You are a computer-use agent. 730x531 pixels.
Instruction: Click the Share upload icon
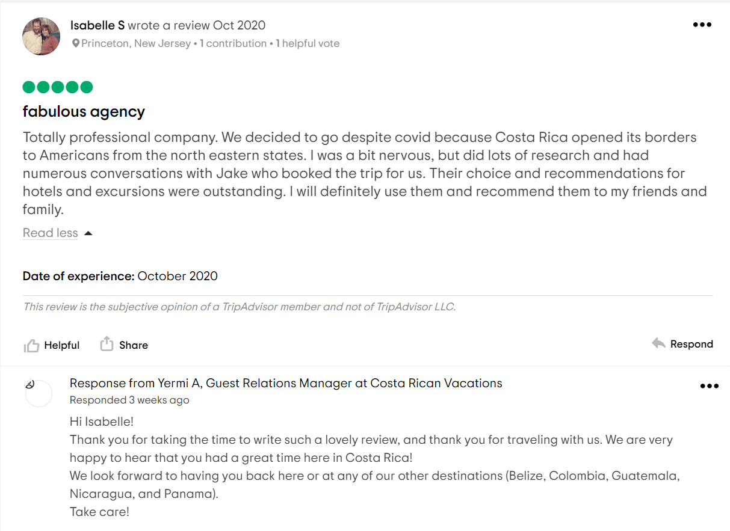coord(107,344)
